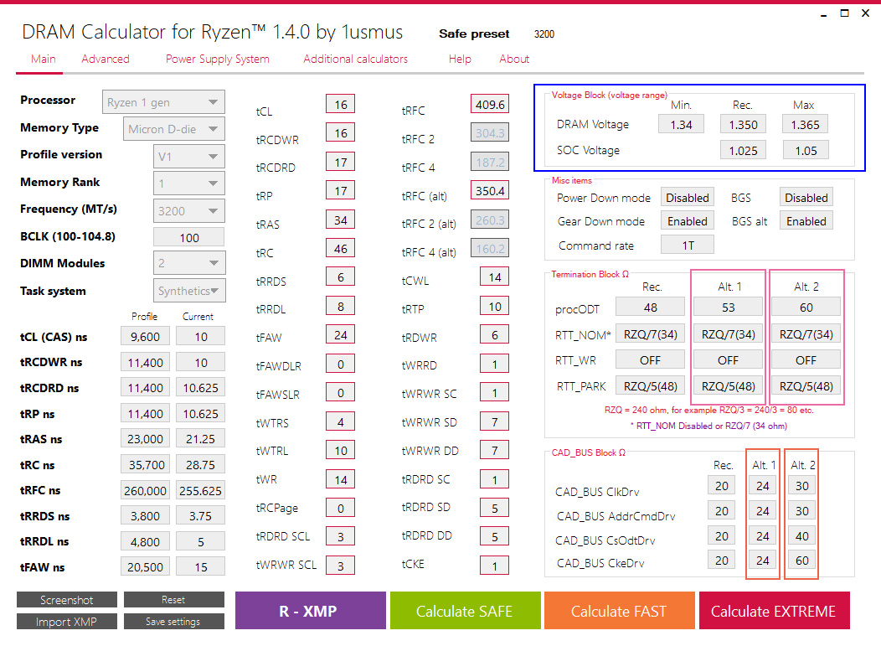Click the tCL value field
The width and height of the screenshot is (881, 646).
[341, 105]
